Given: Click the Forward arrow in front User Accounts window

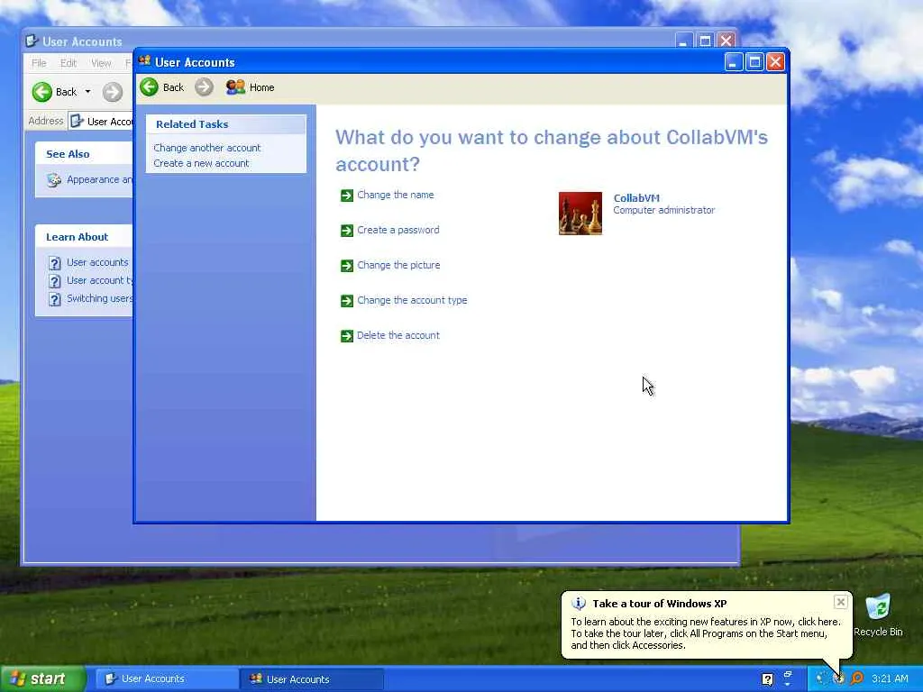Looking at the screenshot, I should (x=205, y=87).
